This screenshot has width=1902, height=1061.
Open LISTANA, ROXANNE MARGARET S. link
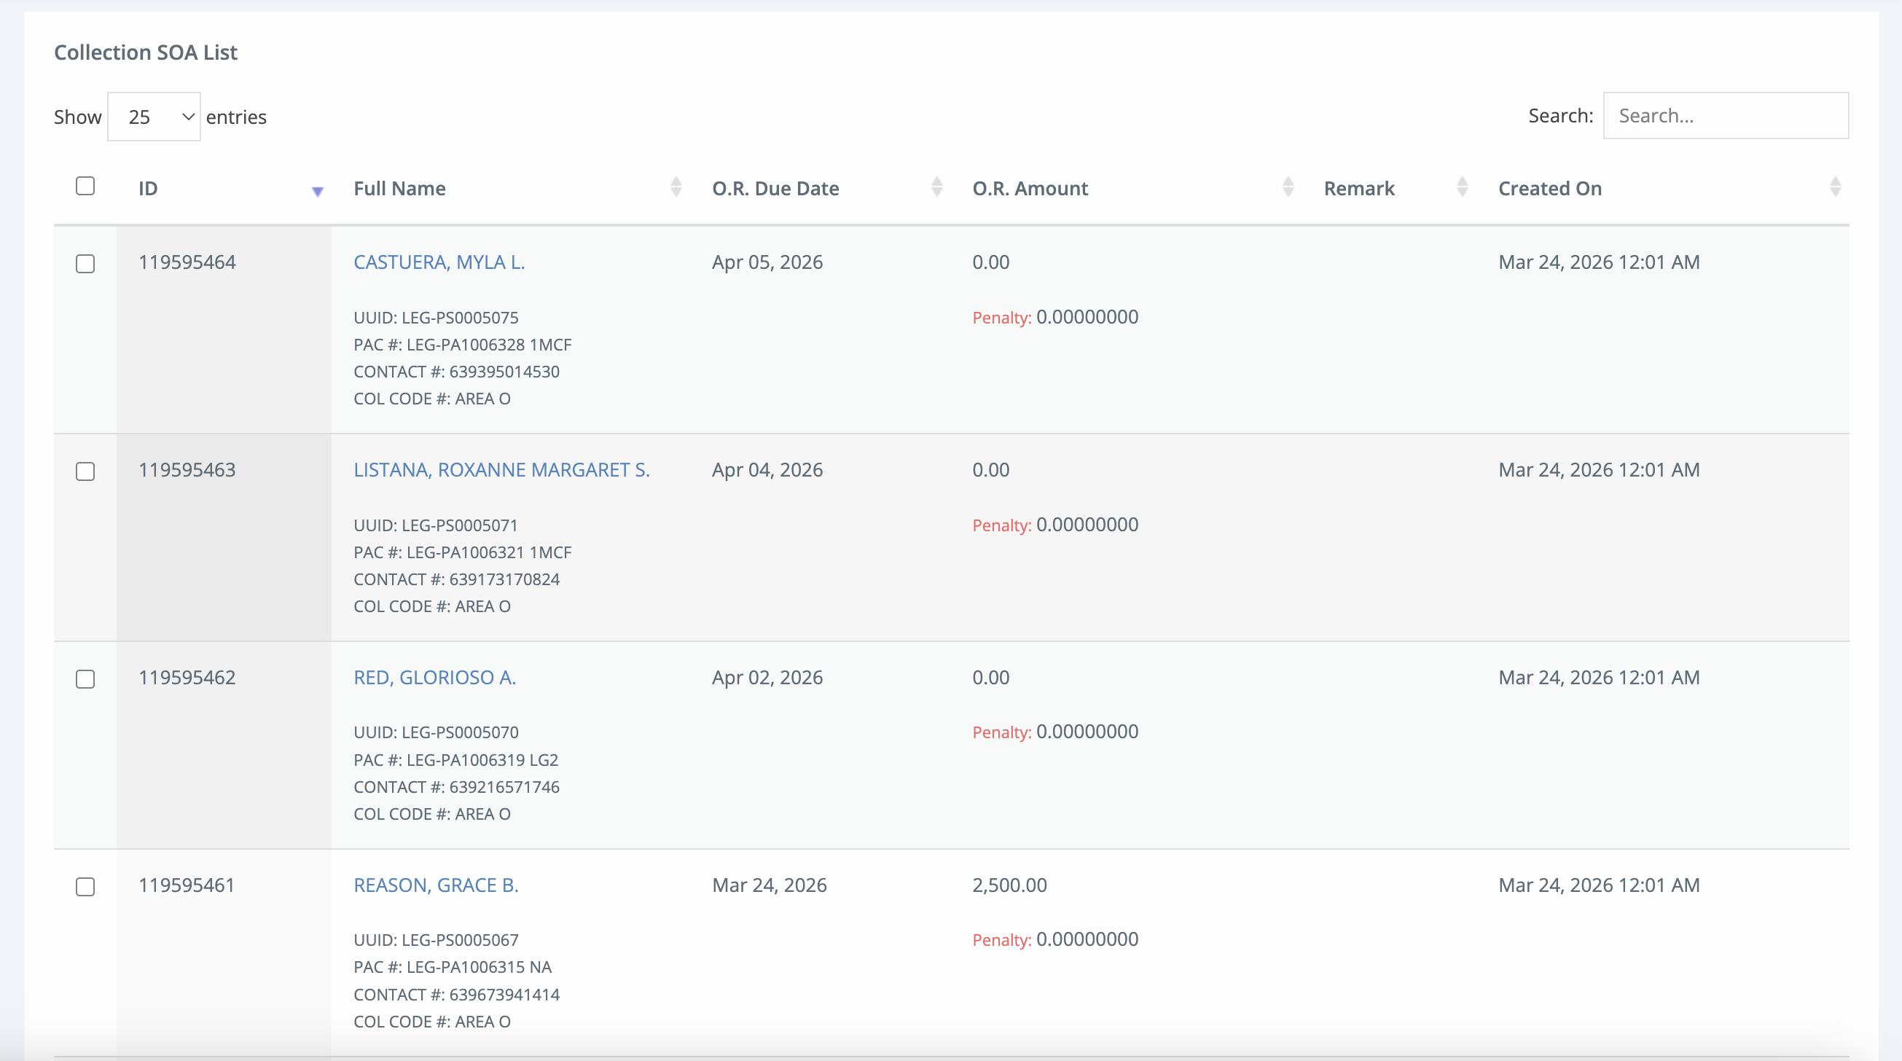click(x=501, y=469)
